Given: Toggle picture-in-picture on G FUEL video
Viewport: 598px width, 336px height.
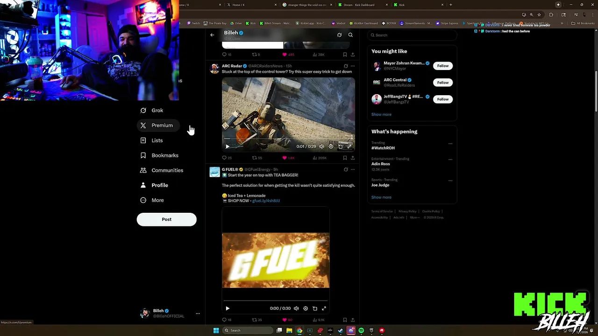Looking at the screenshot, I should (315, 308).
